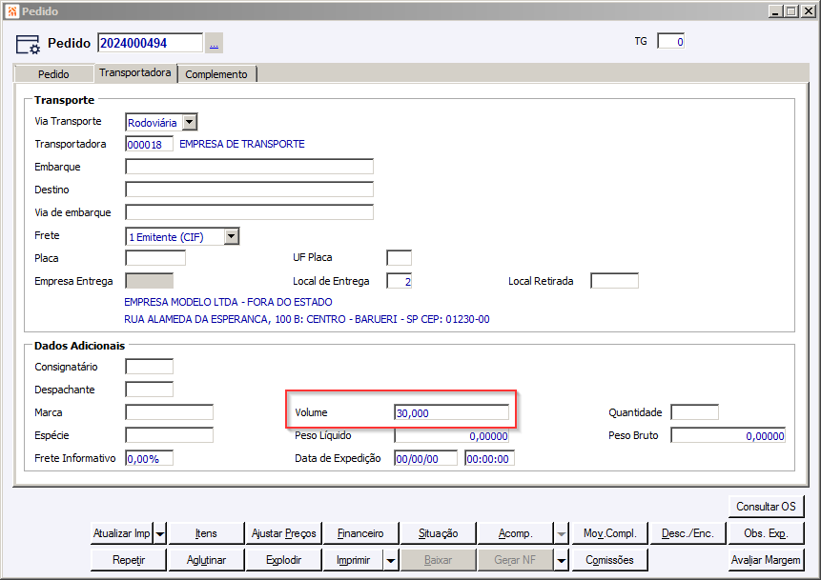This screenshot has width=821, height=580.
Task: Click the Pedido number field
Action: pyautogui.click(x=151, y=43)
